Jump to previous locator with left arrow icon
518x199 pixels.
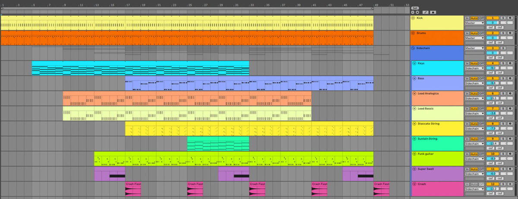tap(413, 12)
